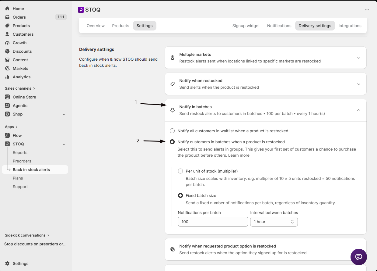
Task: Click the Online Store storefront icon
Action: [x=7, y=97]
